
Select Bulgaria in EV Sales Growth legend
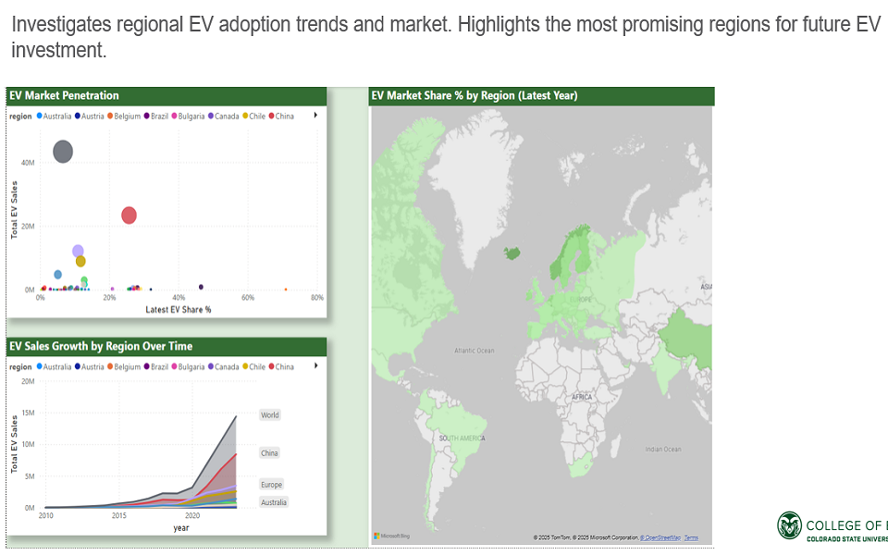(x=188, y=367)
